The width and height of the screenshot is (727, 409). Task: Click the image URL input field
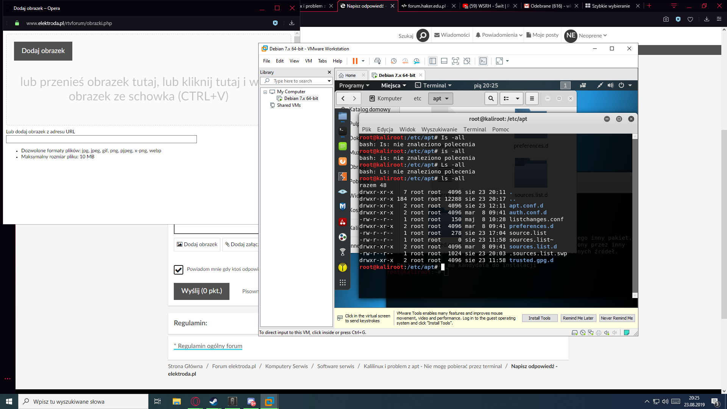(101, 139)
